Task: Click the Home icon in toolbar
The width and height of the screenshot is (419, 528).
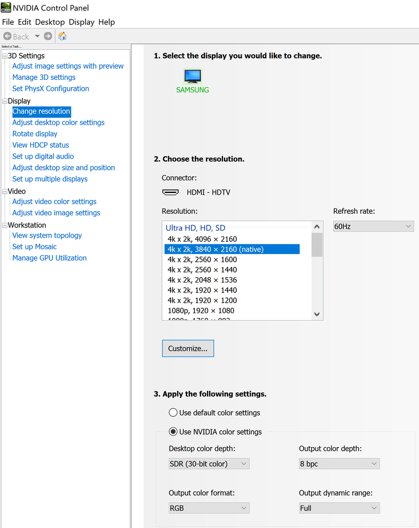Action: pos(63,37)
